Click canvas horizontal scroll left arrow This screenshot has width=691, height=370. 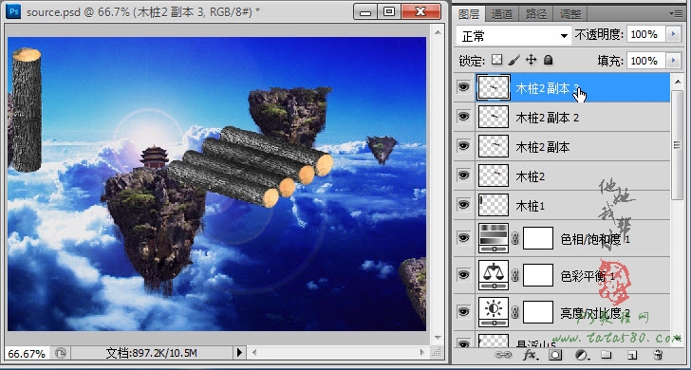[x=254, y=352]
